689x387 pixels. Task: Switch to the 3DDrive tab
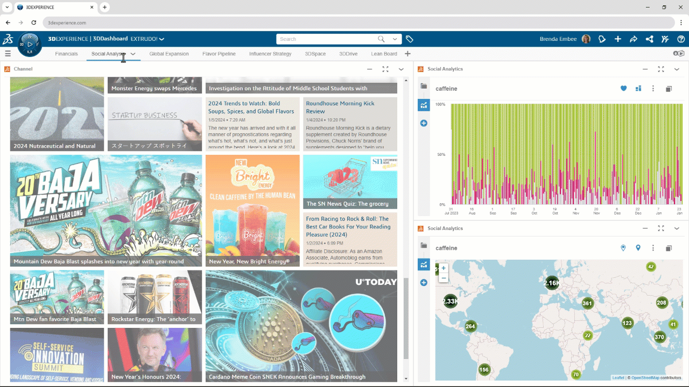(x=348, y=54)
